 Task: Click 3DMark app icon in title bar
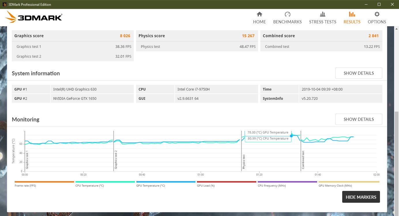point(5,4)
